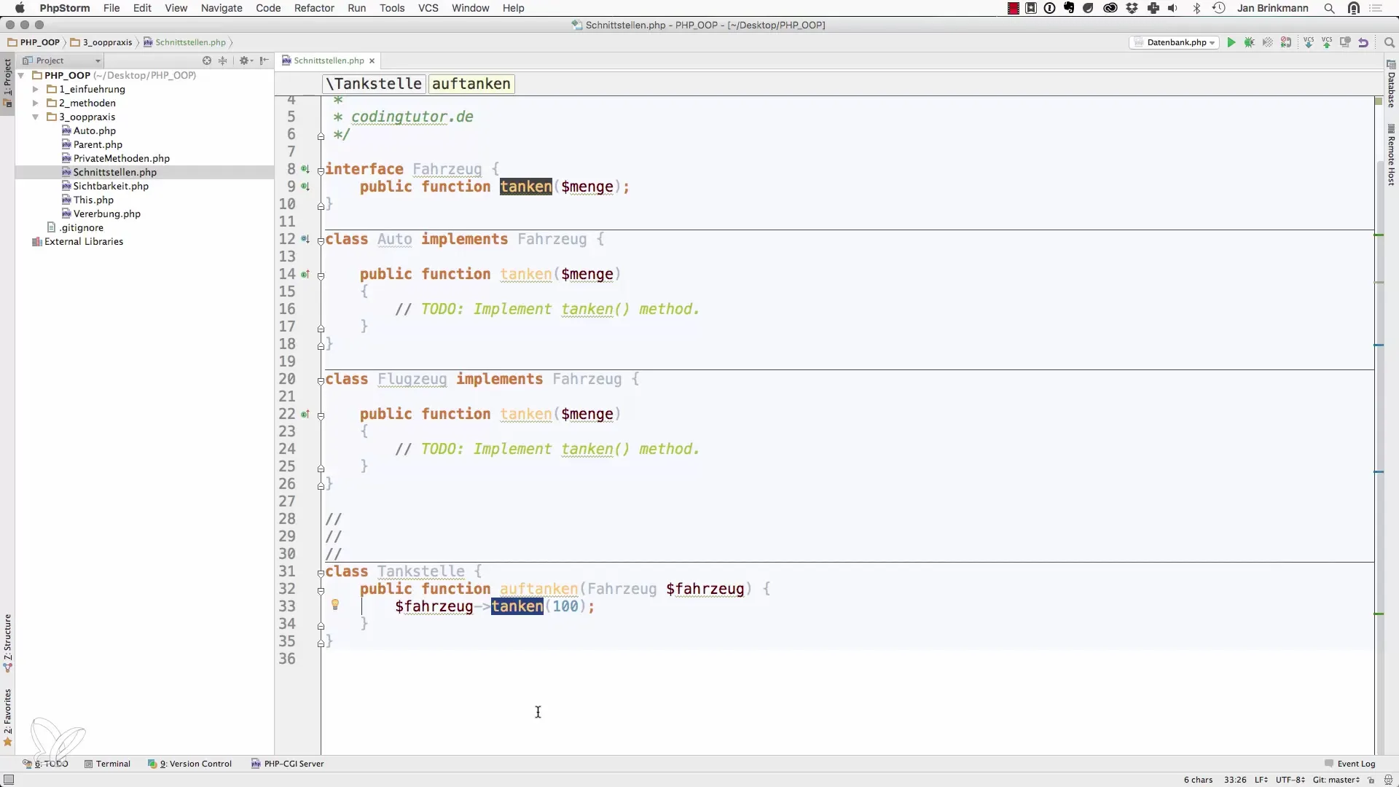1399x787 pixels.
Task: Commit changes with VCS up-arrow icon
Action: click(x=1327, y=42)
